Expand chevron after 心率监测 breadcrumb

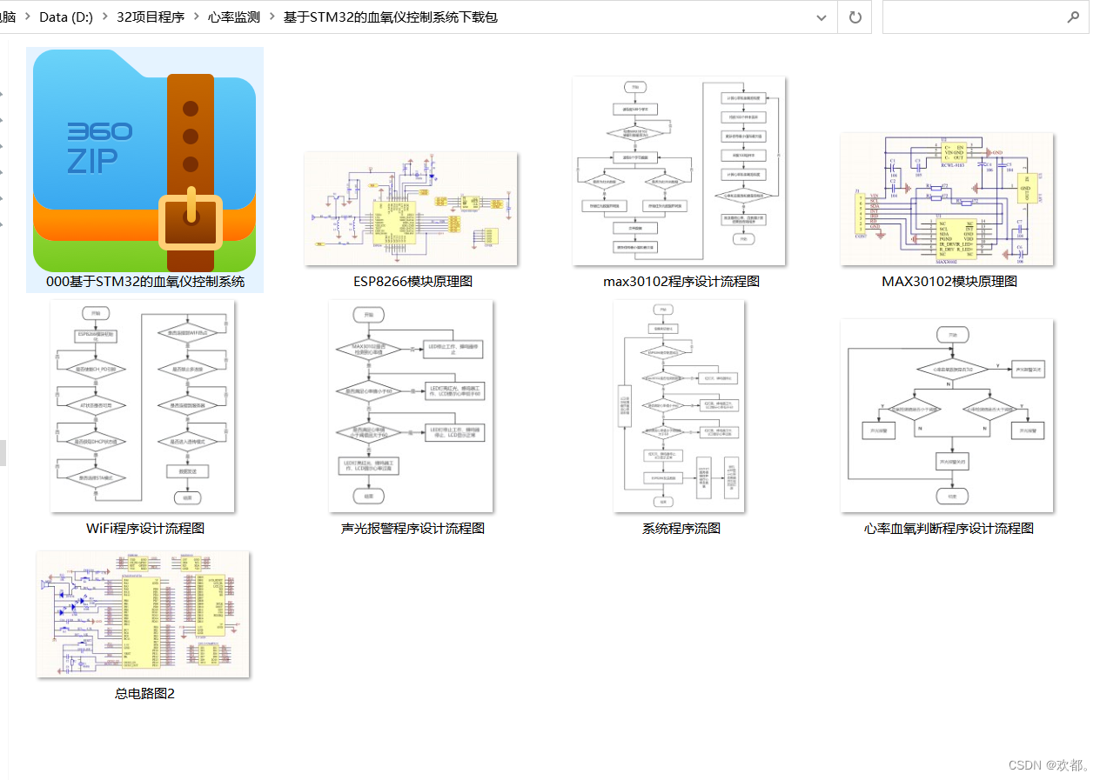[x=272, y=17]
